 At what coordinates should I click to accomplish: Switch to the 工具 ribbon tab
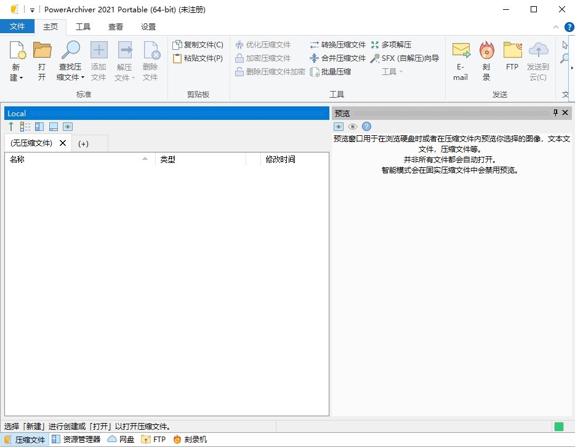(84, 26)
